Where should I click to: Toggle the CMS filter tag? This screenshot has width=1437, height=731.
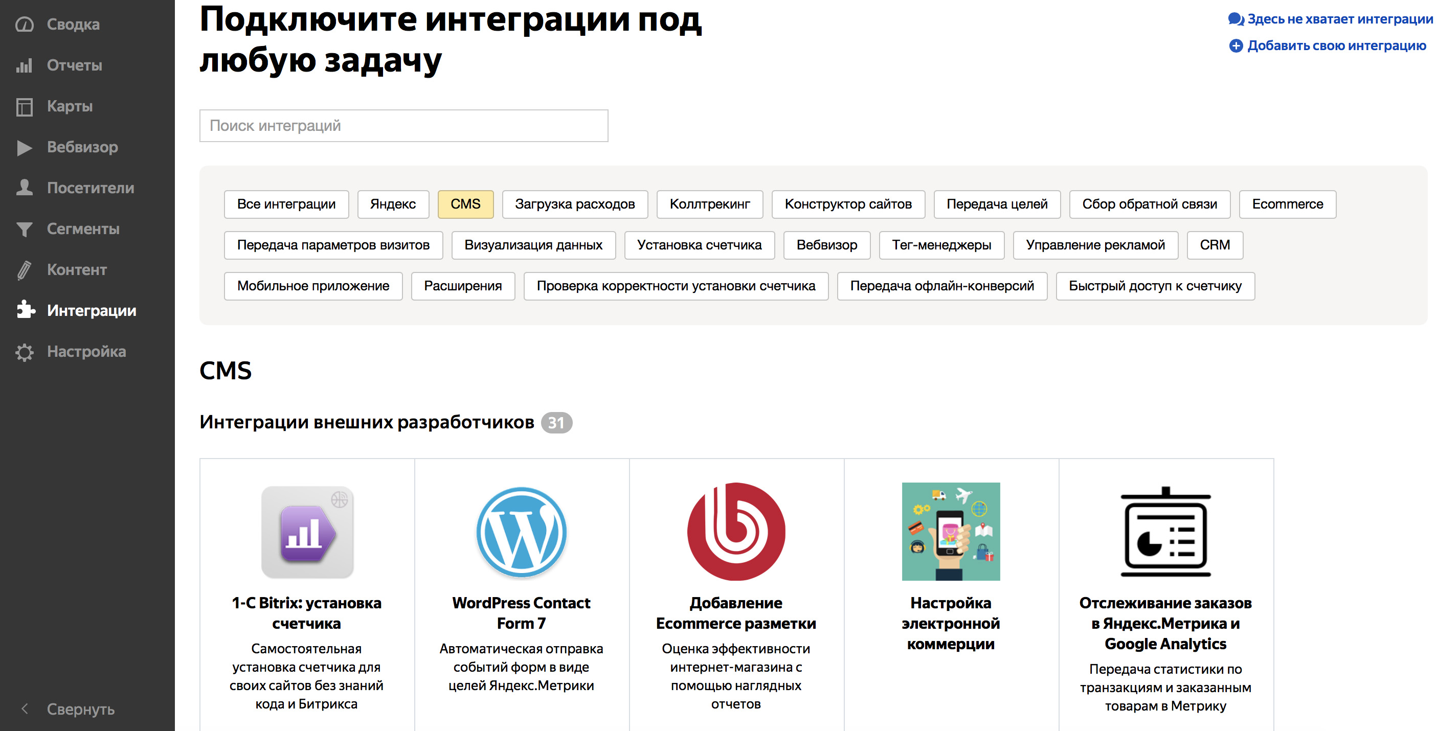coord(465,204)
